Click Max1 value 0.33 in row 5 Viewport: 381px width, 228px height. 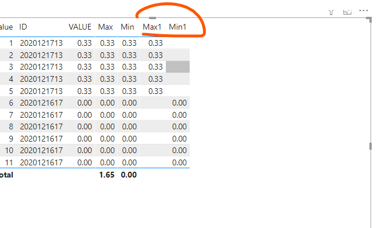coord(155,91)
